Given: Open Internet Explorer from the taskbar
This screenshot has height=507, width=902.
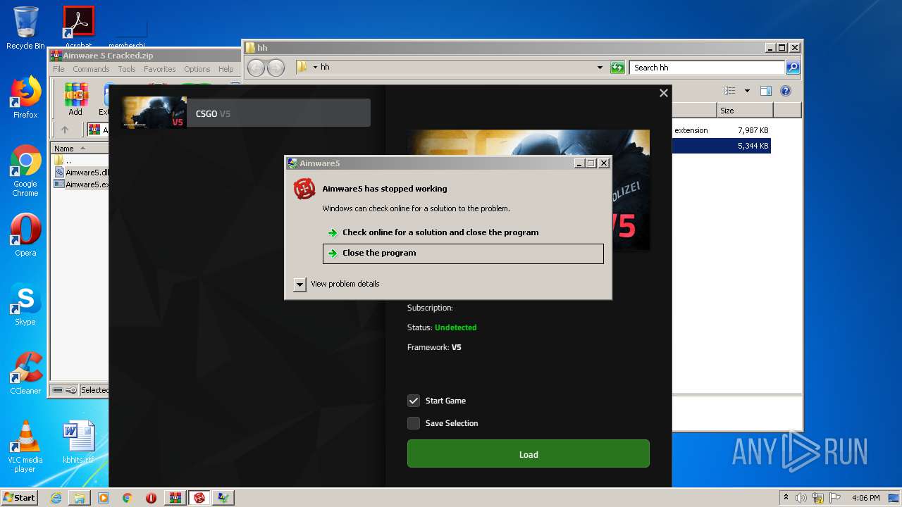Looking at the screenshot, I should click(56, 498).
